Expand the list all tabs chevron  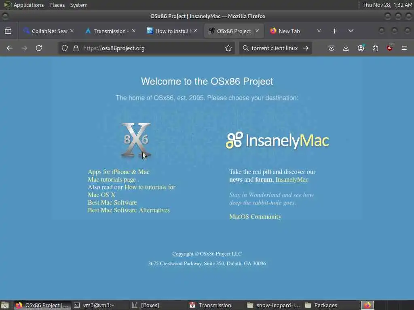(x=351, y=31)
